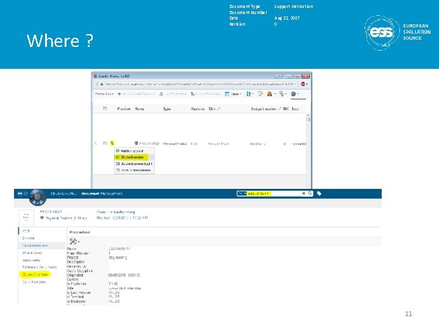Select Representations in left navigation
Image resolution: width=439 pixels, height=329 pixels.
[x=35, y=246]
